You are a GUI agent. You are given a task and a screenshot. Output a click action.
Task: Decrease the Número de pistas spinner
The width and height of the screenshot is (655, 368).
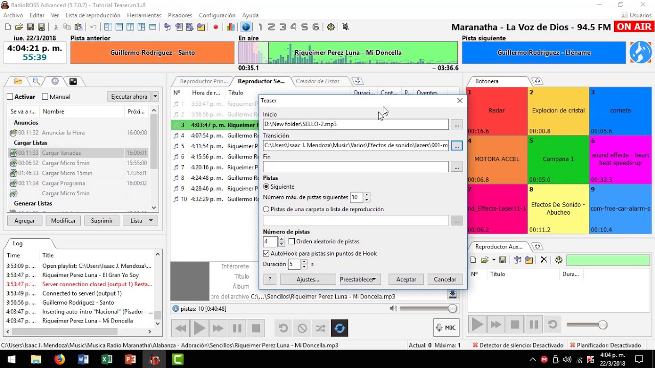(x=281, y=244)
